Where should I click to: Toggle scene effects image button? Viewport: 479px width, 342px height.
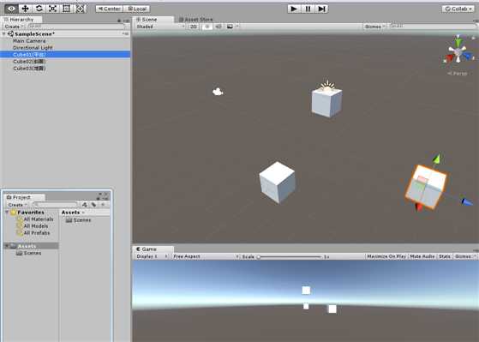tap(230, 27)
